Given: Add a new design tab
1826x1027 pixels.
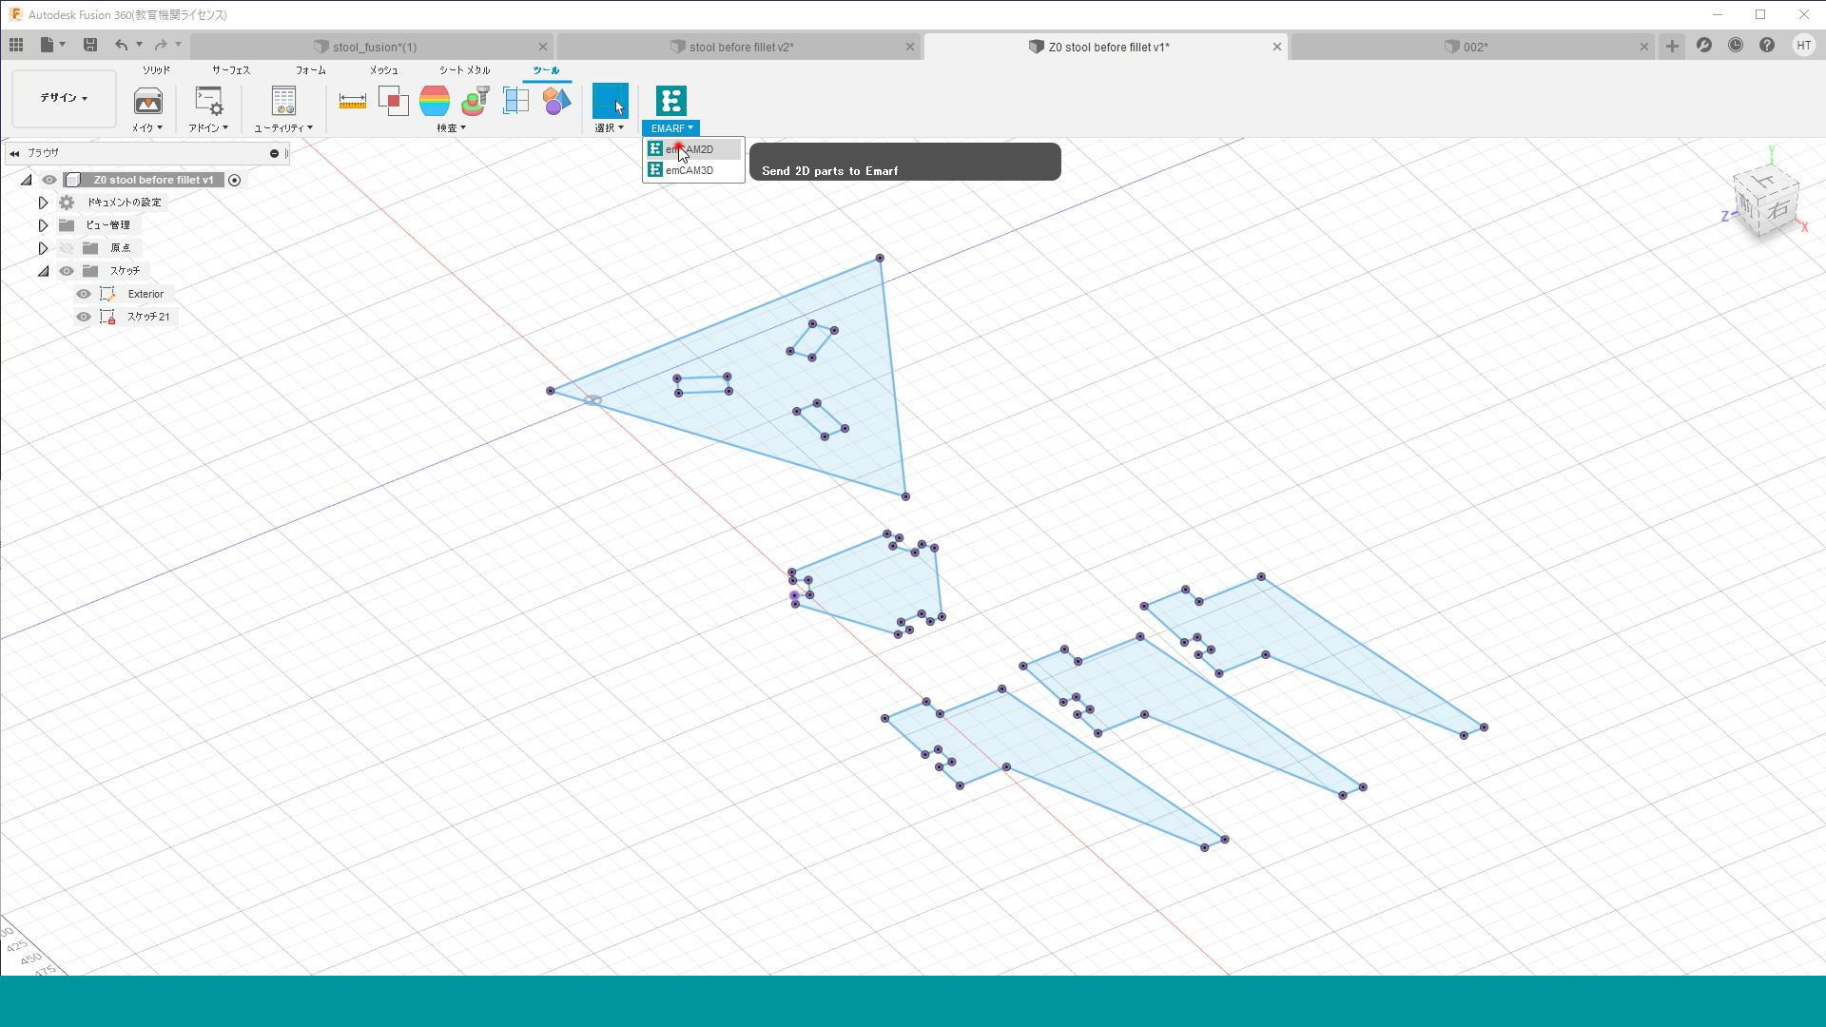Looking at the screenshot, I should point(1672,46).
